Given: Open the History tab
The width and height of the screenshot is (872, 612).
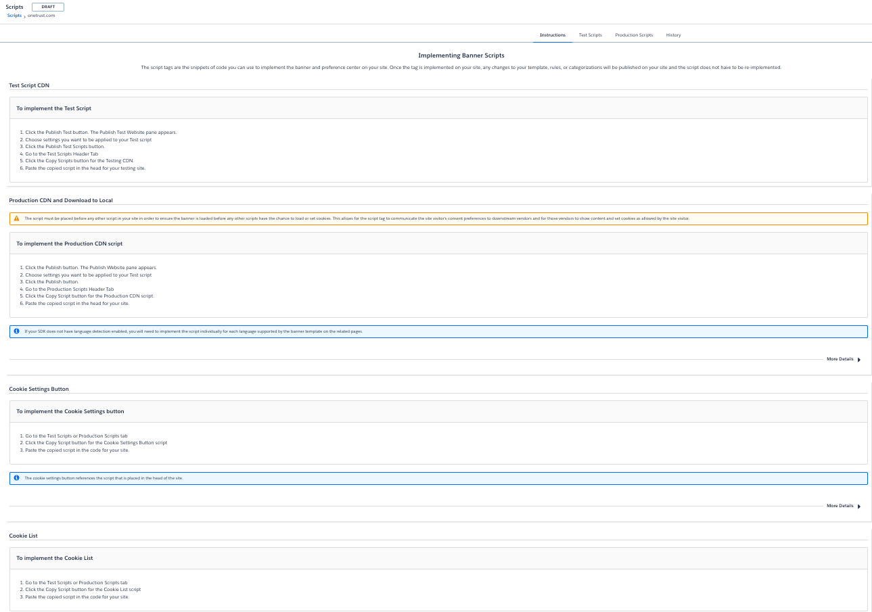Looking at the screenshot, I should point(673,35).
